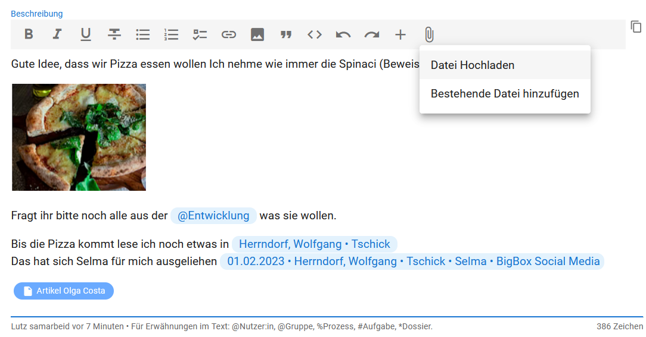This screenshot has height=337, width=646.
Task: Select 'Bestehende Datei hinzufügen' option
Action: point(504,94)
